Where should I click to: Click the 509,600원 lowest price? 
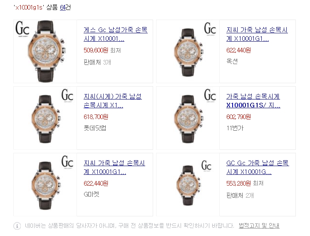(x=96, y=50)
